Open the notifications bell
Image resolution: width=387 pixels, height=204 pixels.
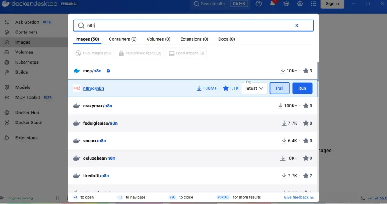click(272, 4)
